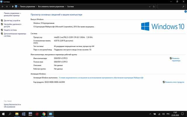Click the 'Windows 10 Корпоративная' edition text
187x117 pixels.
click(x=44, y=23)
